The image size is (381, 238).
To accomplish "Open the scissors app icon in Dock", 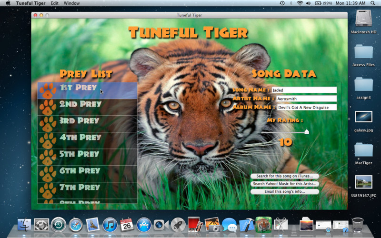I will (281, 225).
